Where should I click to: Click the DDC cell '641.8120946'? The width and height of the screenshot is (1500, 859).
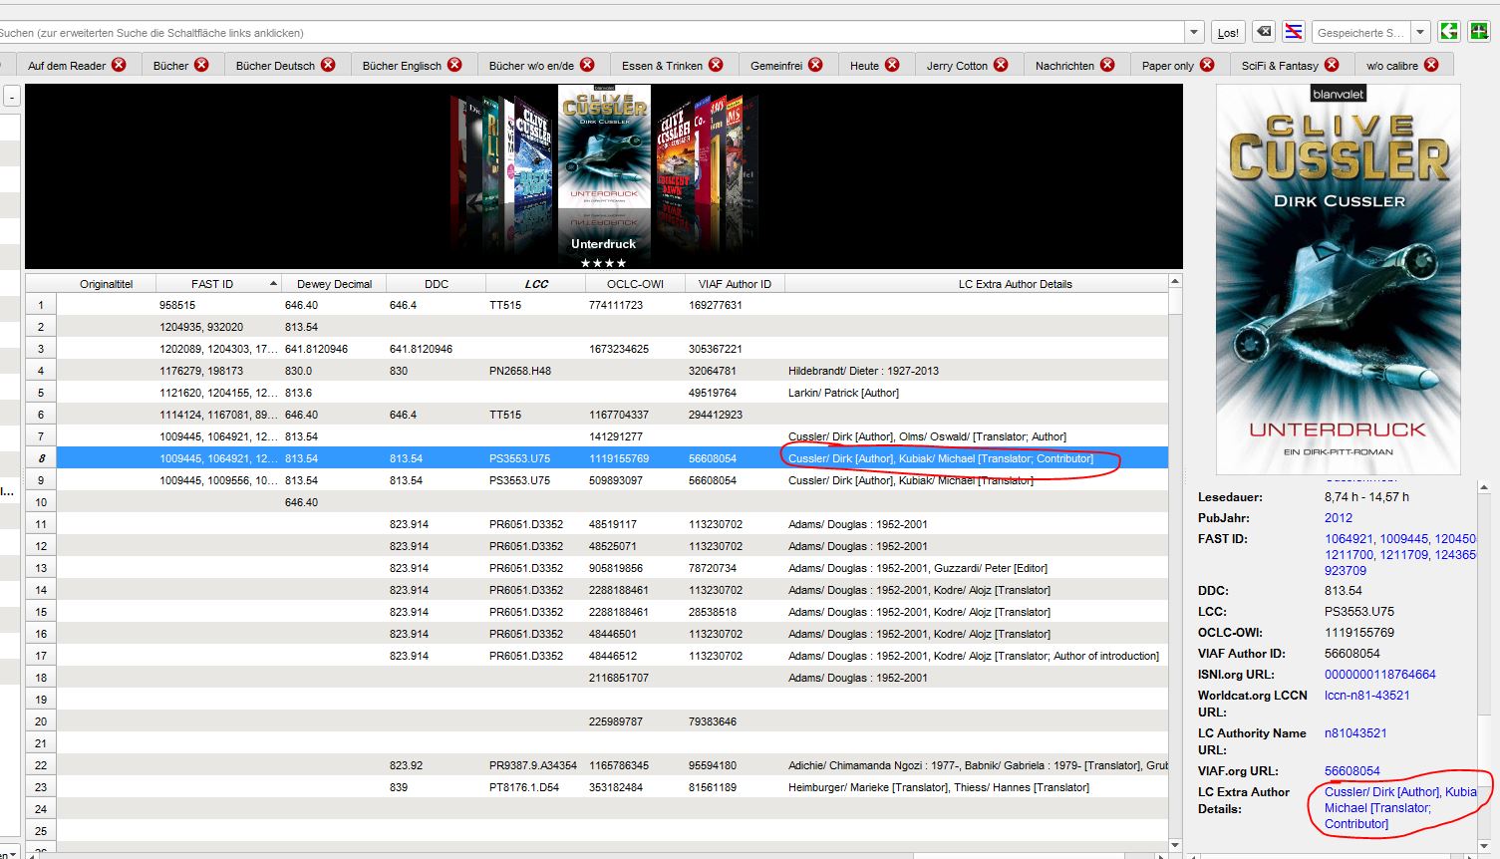pyautogui.click(x=437, y=349)
